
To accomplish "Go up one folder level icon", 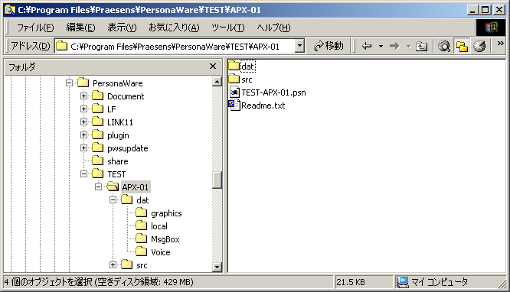I will click(421, 46).
